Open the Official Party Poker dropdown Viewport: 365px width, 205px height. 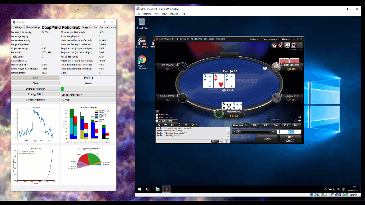tap(88, 95)
